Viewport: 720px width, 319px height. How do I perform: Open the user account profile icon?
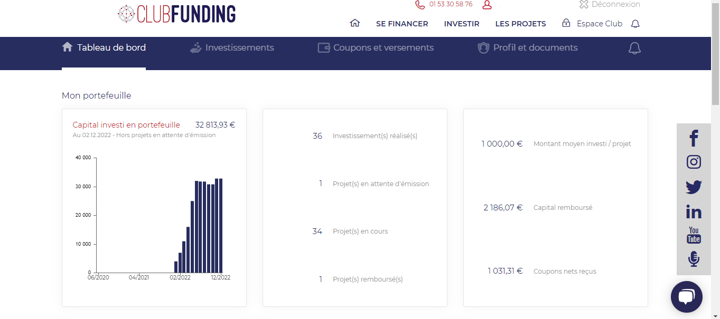(487, 5)
